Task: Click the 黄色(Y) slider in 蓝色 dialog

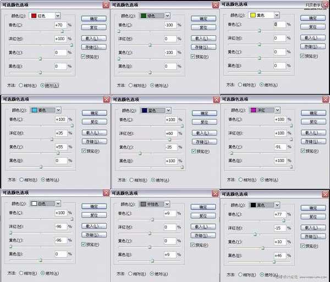Action: (140, 153)
